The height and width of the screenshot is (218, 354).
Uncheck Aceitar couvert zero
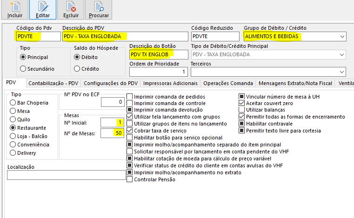coord(241,103)
